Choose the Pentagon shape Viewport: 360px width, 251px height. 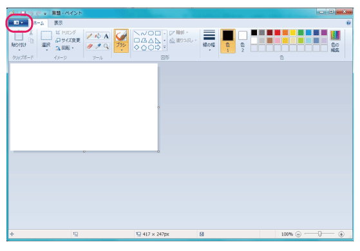tap(144, 48)
